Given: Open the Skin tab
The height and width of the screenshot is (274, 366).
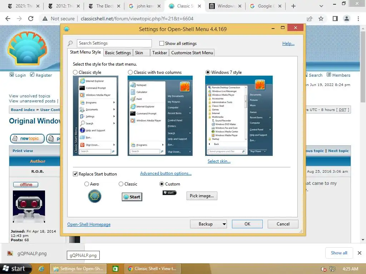Looking at the screenshot, I should click(141, 53).
